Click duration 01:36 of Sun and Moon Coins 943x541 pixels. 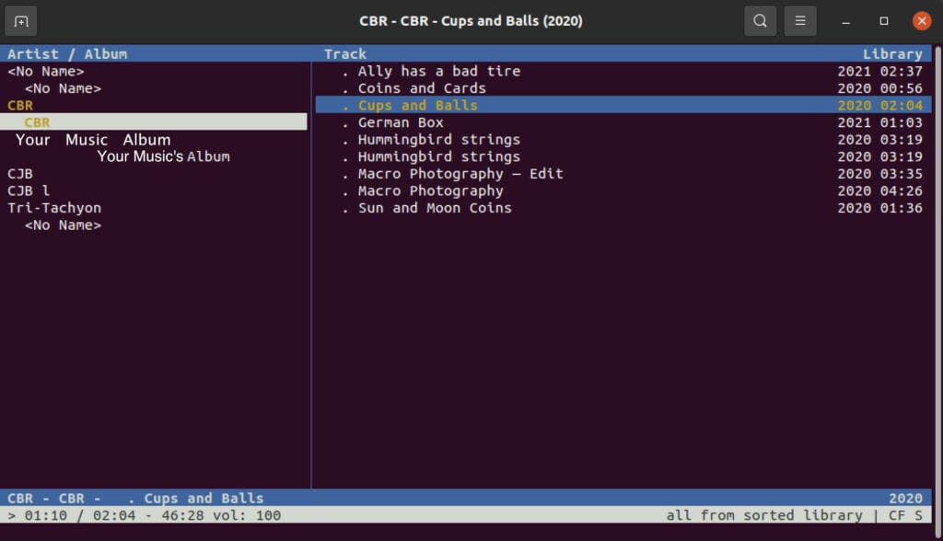[901, 208]
